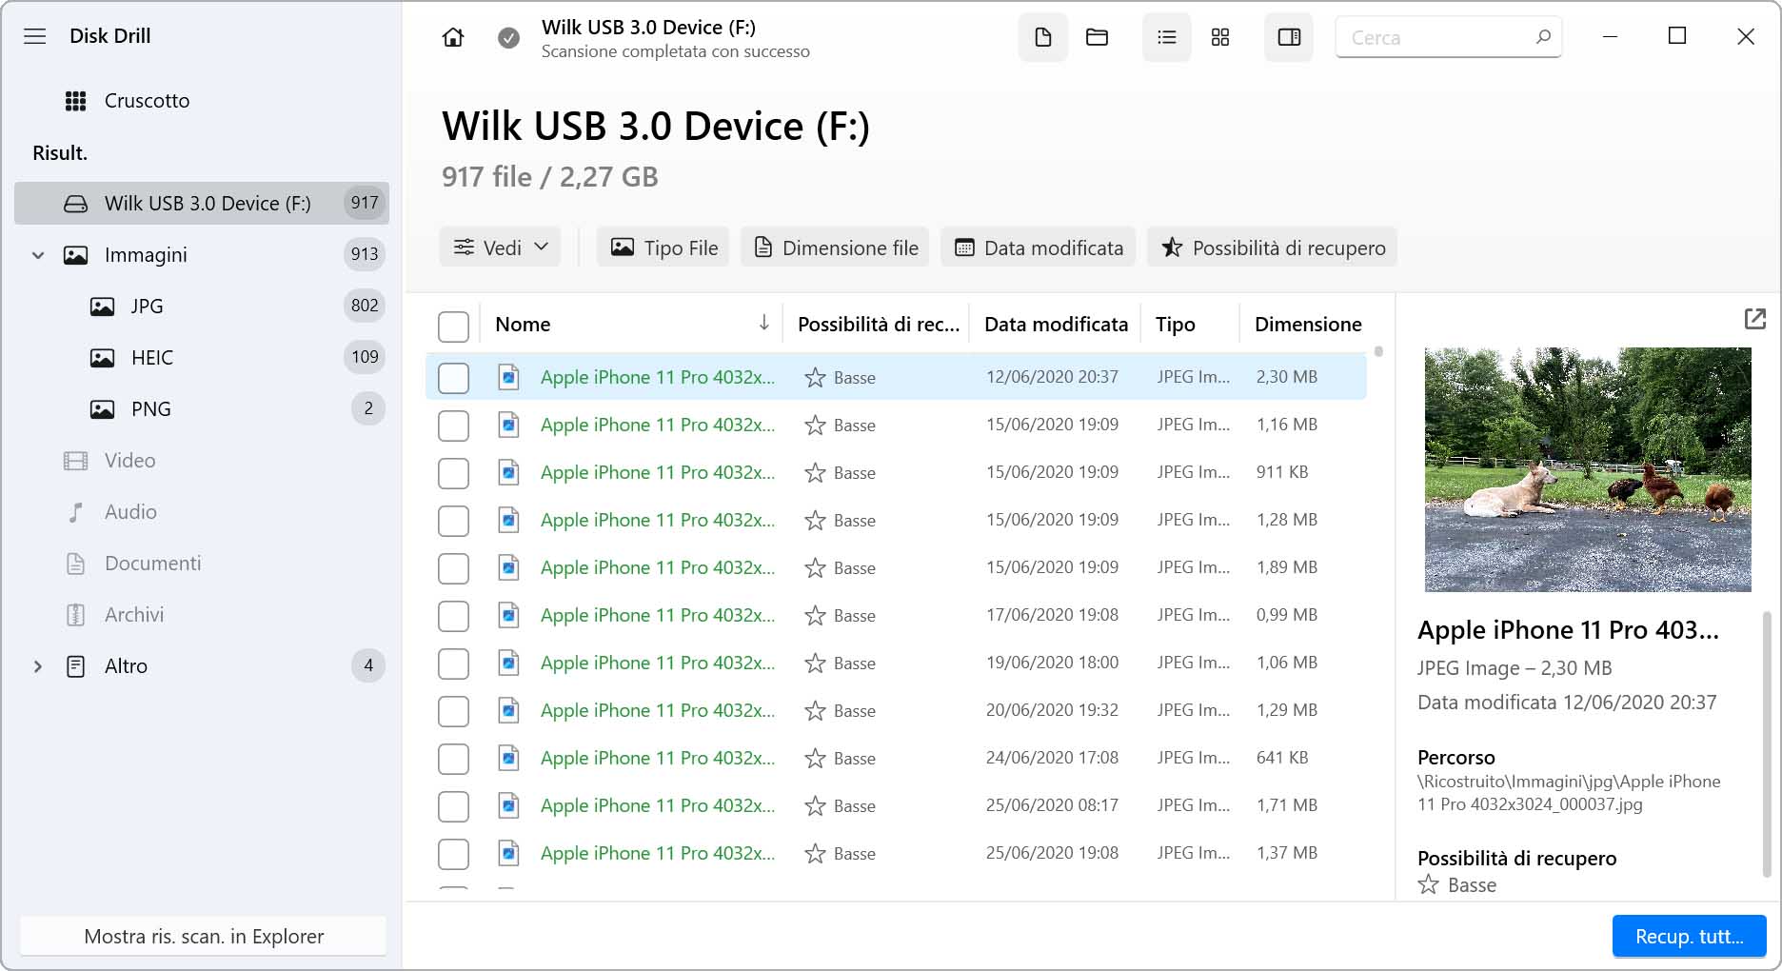Check the file dated 12/06/2020 20:37
The width and height of the screenshot is (1782, 971).
click(453, 378)
